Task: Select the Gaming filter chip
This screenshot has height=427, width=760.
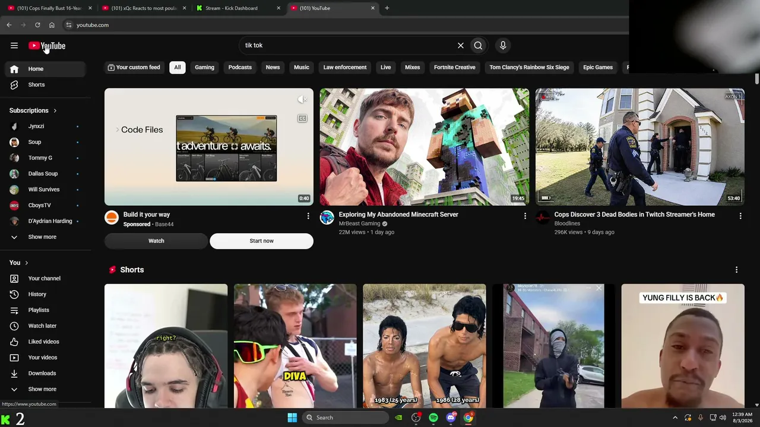Action: [204, 68]
